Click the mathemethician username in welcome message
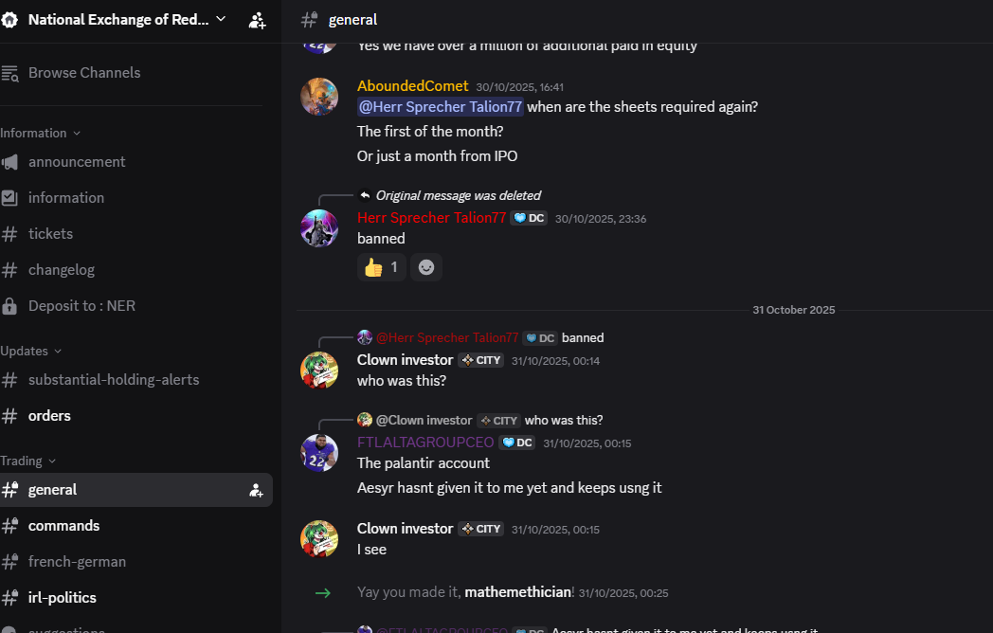This screenshot has height=633, width=993. coord(517,592)
